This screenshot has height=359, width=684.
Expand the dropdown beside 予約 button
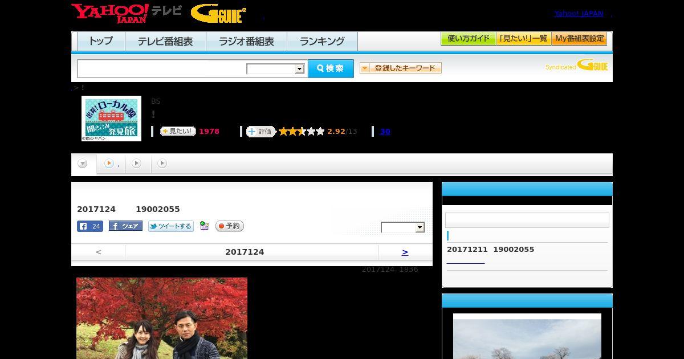pyautogui.click(x=403, y=227)
